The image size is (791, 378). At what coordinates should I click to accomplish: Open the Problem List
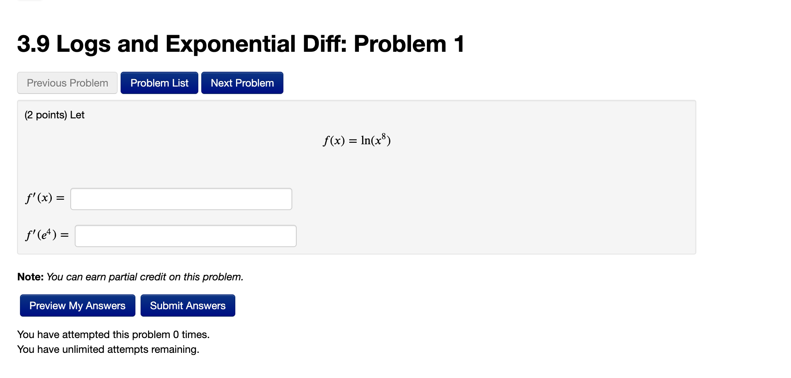[159, 83]
